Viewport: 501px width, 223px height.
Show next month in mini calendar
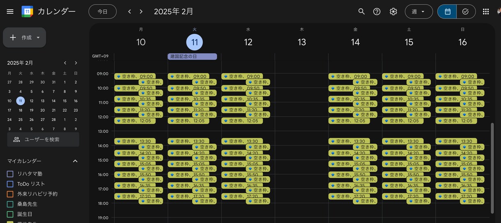pos(76,63)
